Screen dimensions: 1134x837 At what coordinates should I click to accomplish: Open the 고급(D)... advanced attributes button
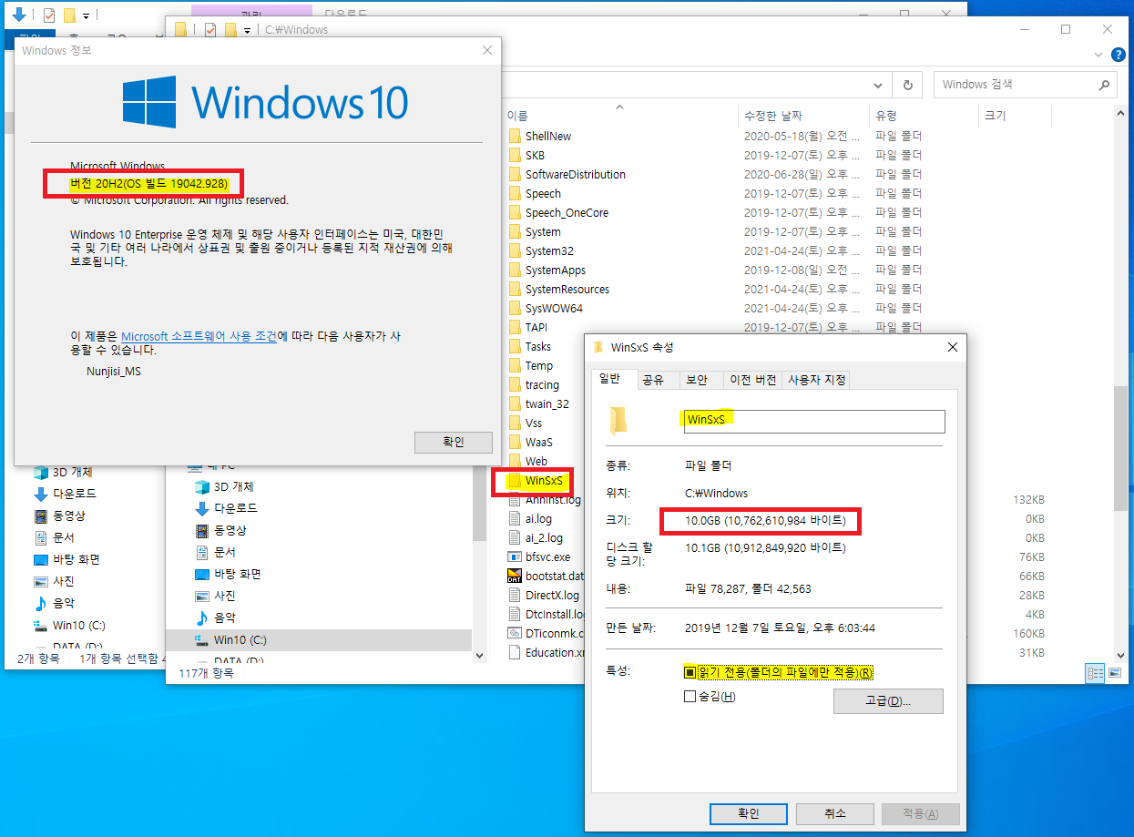(888, 701)
